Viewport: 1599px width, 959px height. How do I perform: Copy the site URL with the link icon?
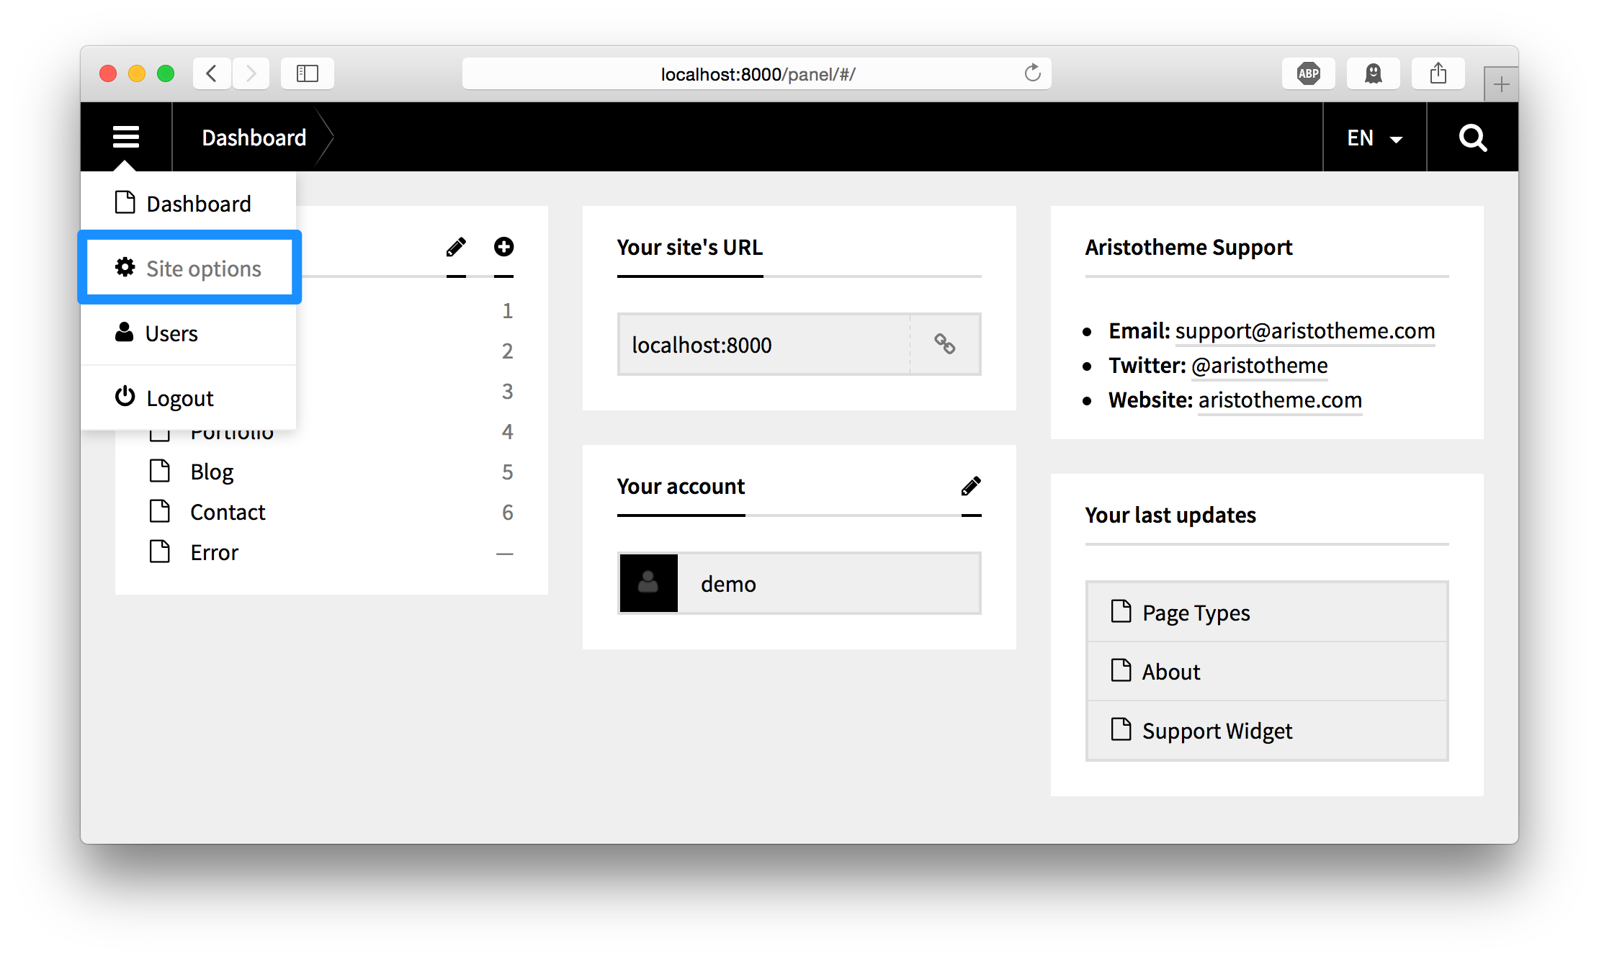click(944, 344)
